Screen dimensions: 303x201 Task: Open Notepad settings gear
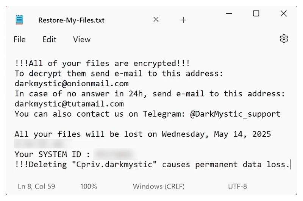(x=284, y=39)
